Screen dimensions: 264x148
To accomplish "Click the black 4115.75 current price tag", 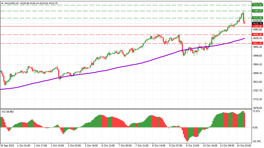I will (257, 23).
